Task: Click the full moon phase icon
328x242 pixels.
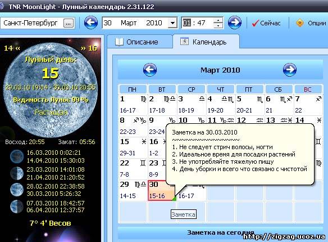Action: point(17,190)
